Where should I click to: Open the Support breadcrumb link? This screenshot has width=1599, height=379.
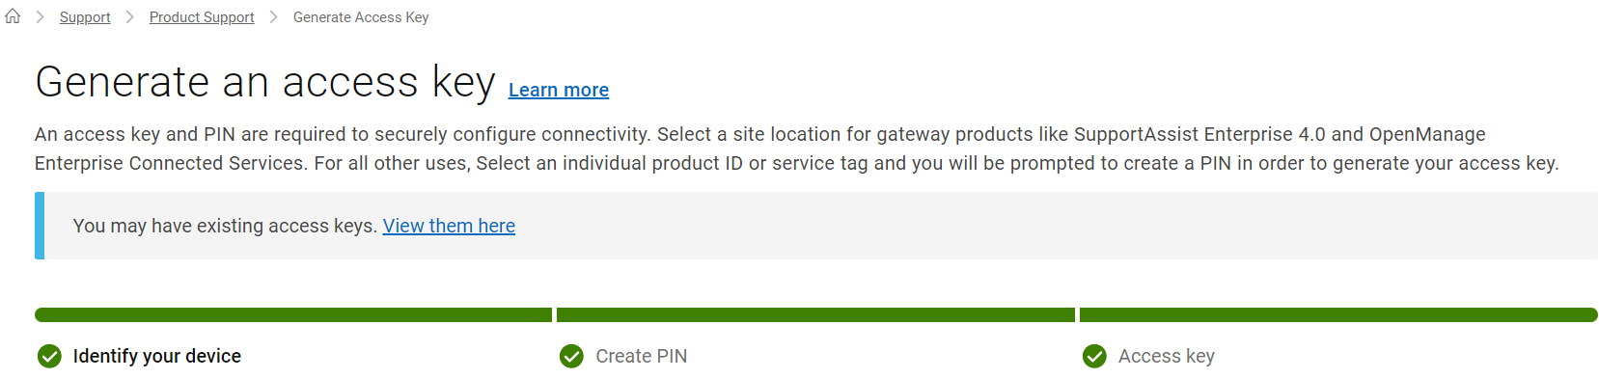pyautogui.click(x=85, y=17)
